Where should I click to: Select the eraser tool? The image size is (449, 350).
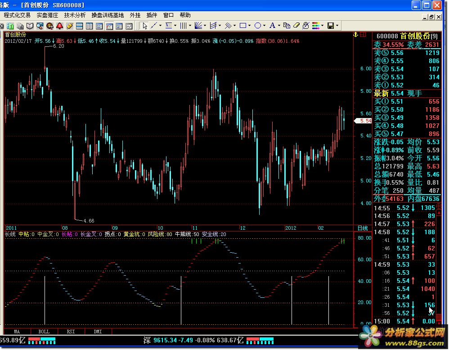click(296, 26)
